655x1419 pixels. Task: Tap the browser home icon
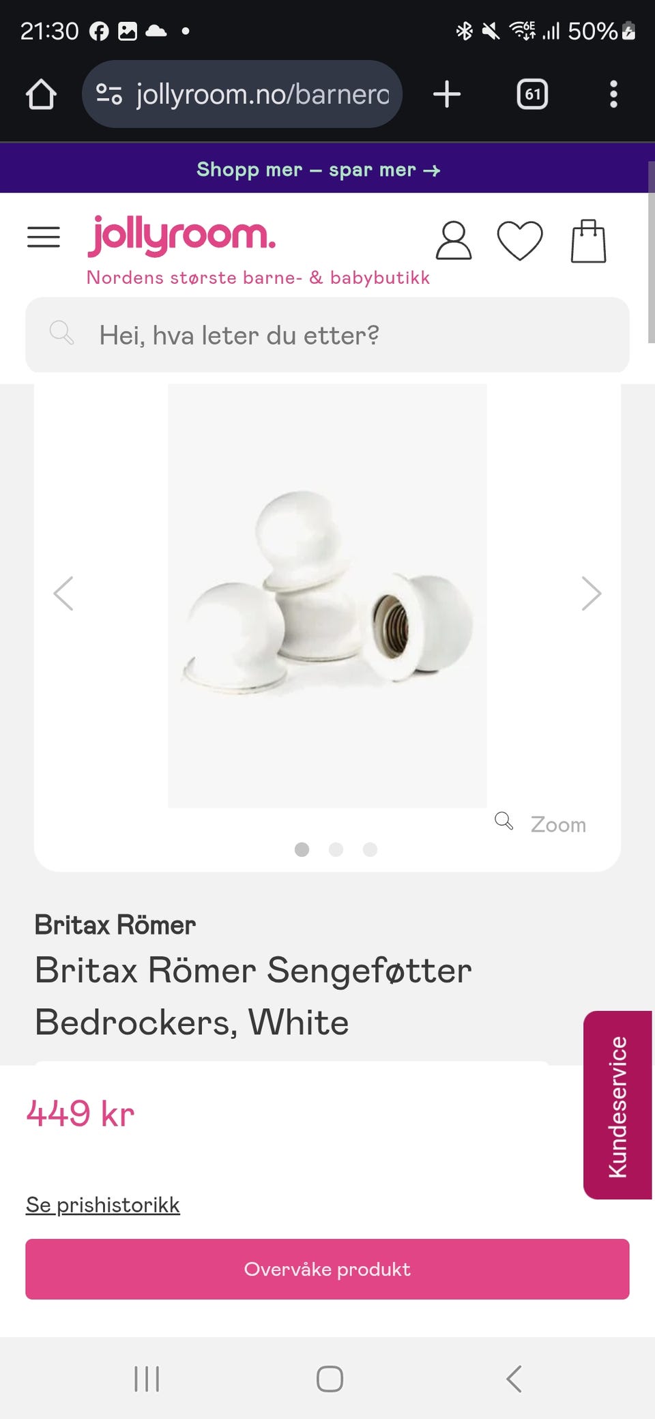pos(41,94)
